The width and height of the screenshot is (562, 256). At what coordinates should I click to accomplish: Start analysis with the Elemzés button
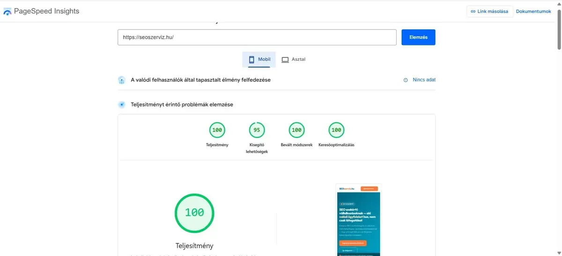coord(418,37)
